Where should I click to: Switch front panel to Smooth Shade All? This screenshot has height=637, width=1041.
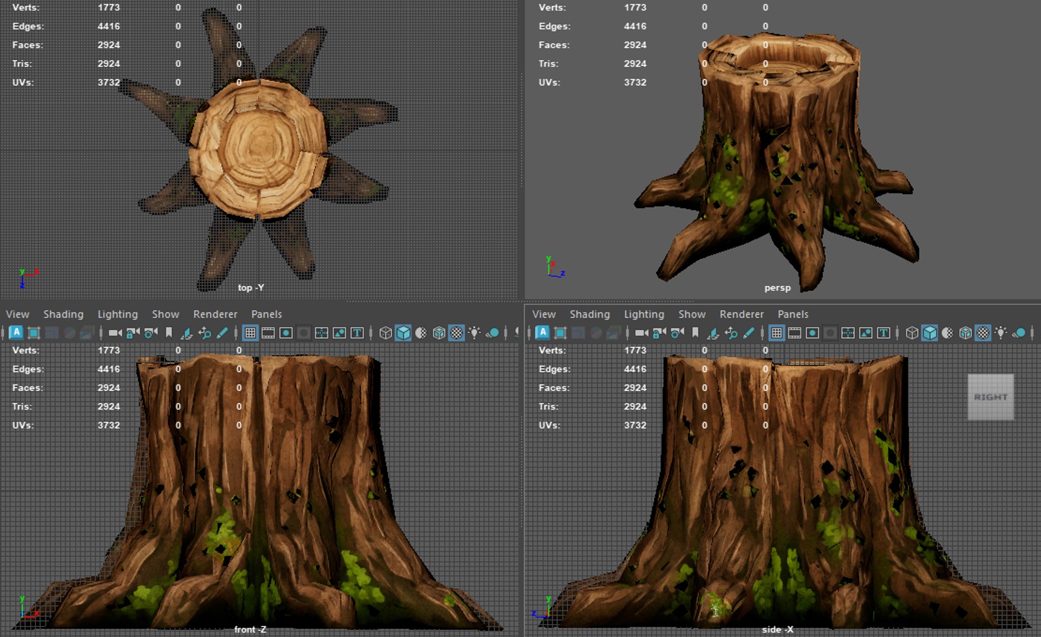point(403,333)
